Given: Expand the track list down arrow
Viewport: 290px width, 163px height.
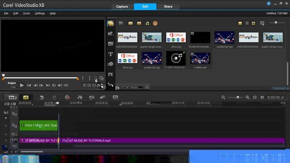Looking at the screenshot, I should (x=6, y=118).
